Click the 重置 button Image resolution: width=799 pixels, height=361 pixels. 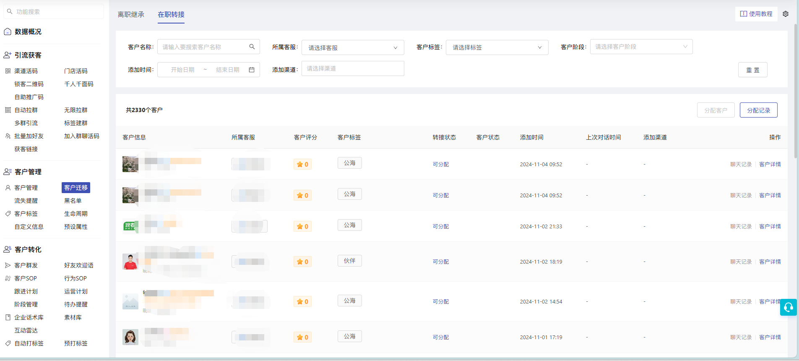pyautogui.click(x=753, y=70)
